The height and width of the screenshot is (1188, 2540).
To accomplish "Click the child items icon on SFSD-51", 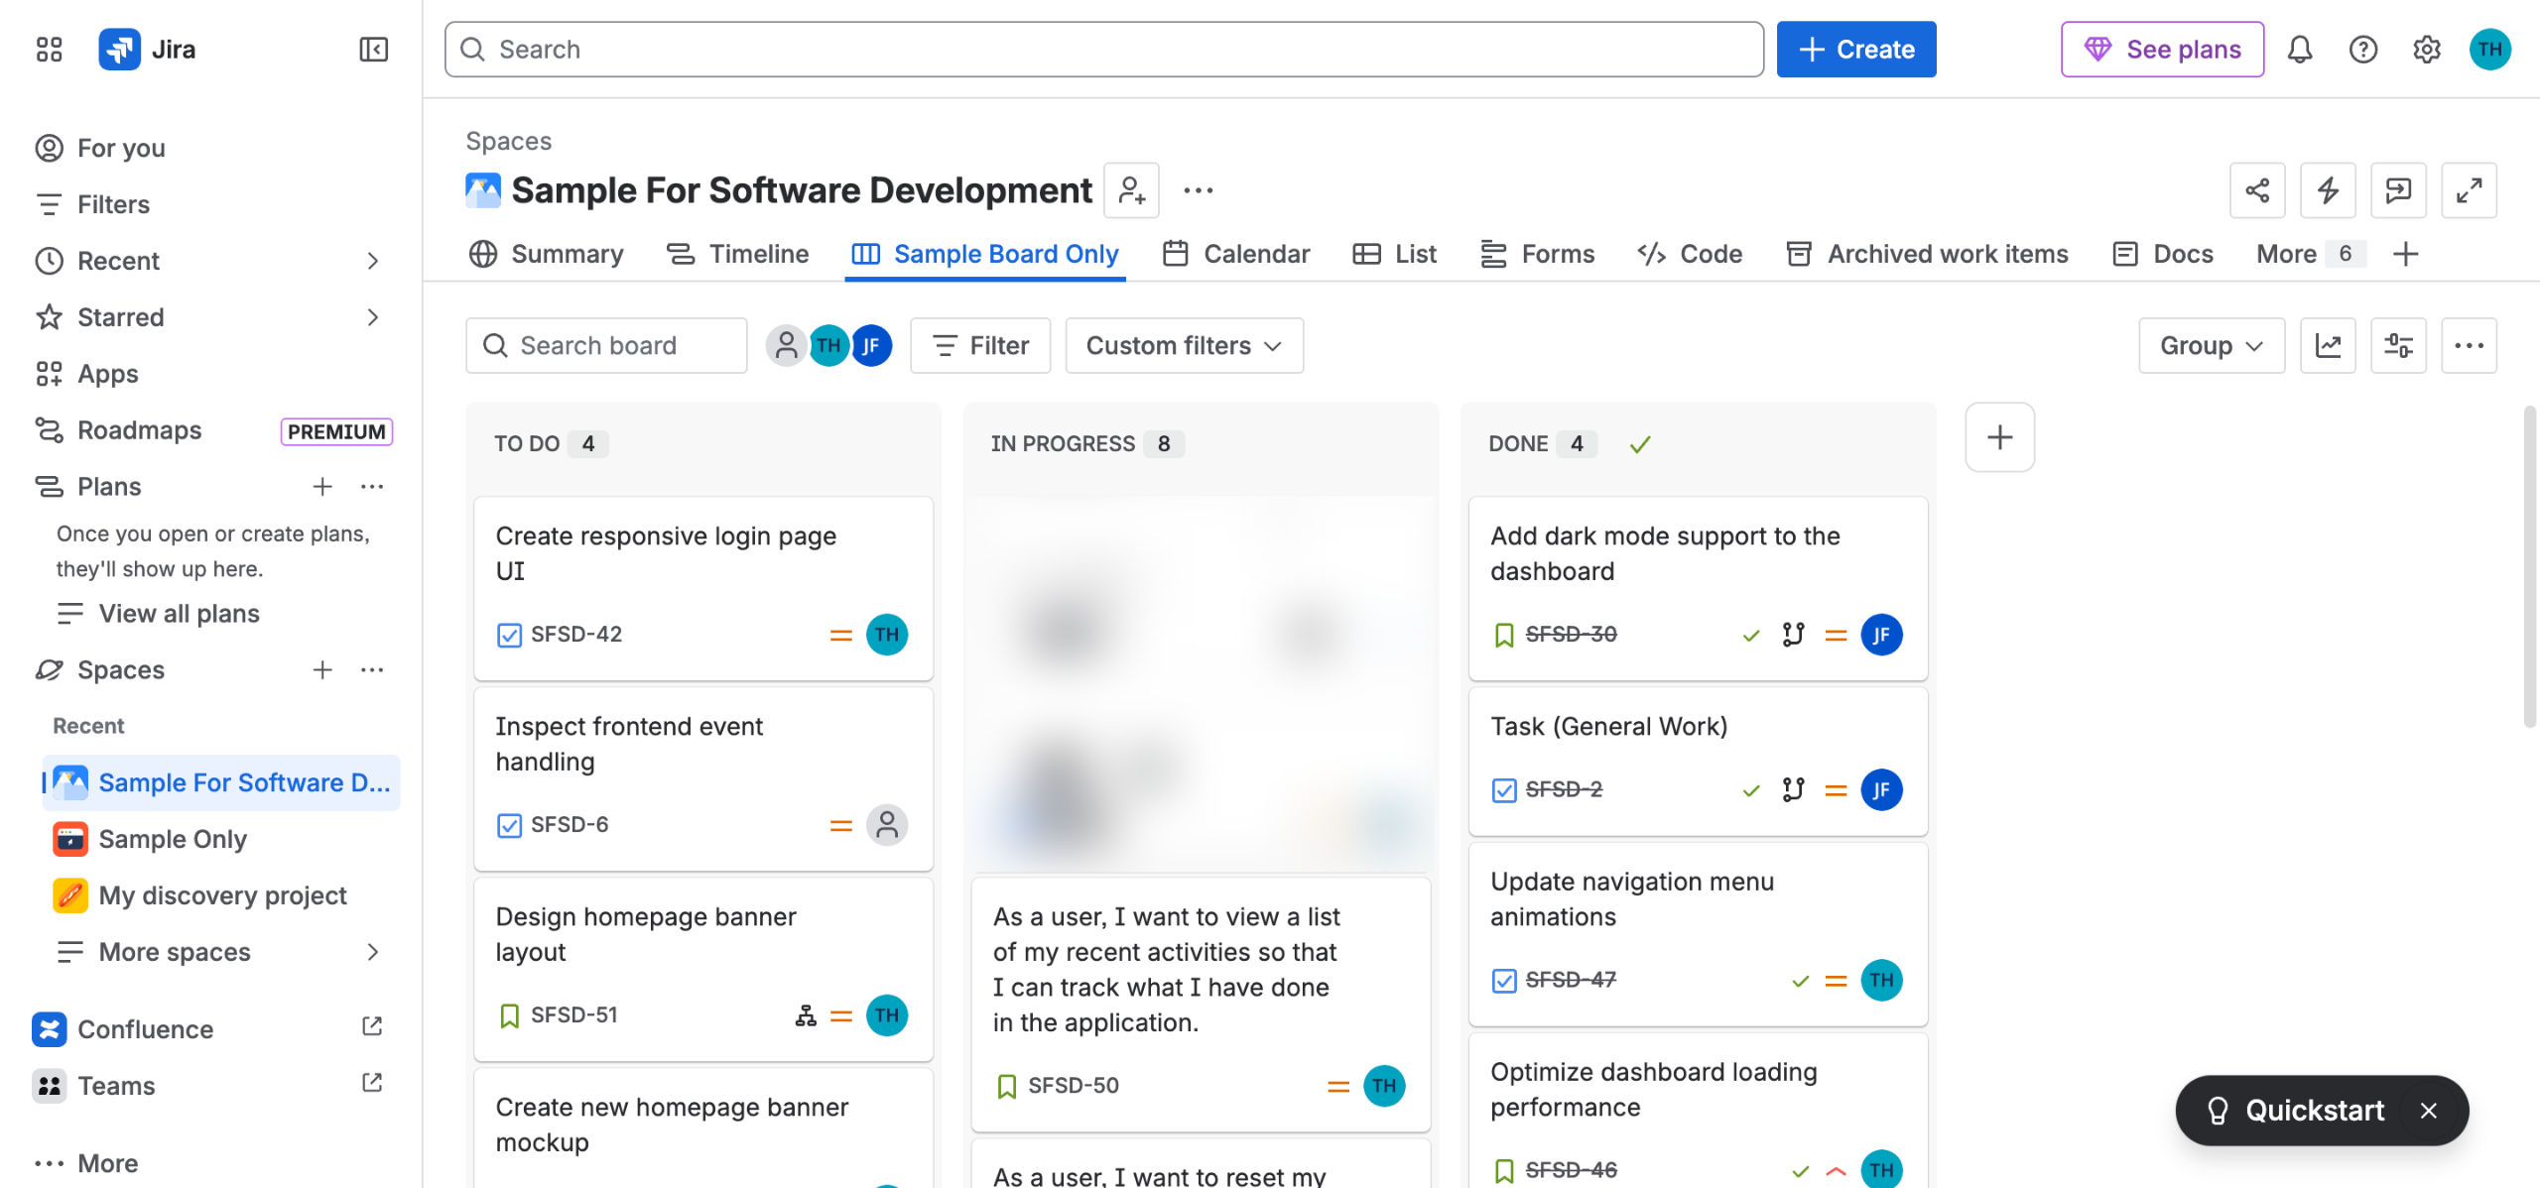I will [806, 1015].
